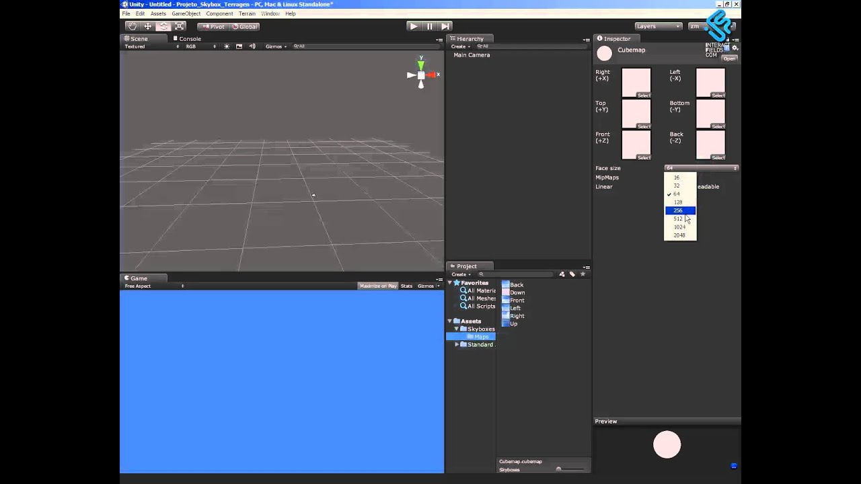This screenshot has width=861, height=484.
Task: Expand the Standard Assets folder
Action: [x=457, y=345]
